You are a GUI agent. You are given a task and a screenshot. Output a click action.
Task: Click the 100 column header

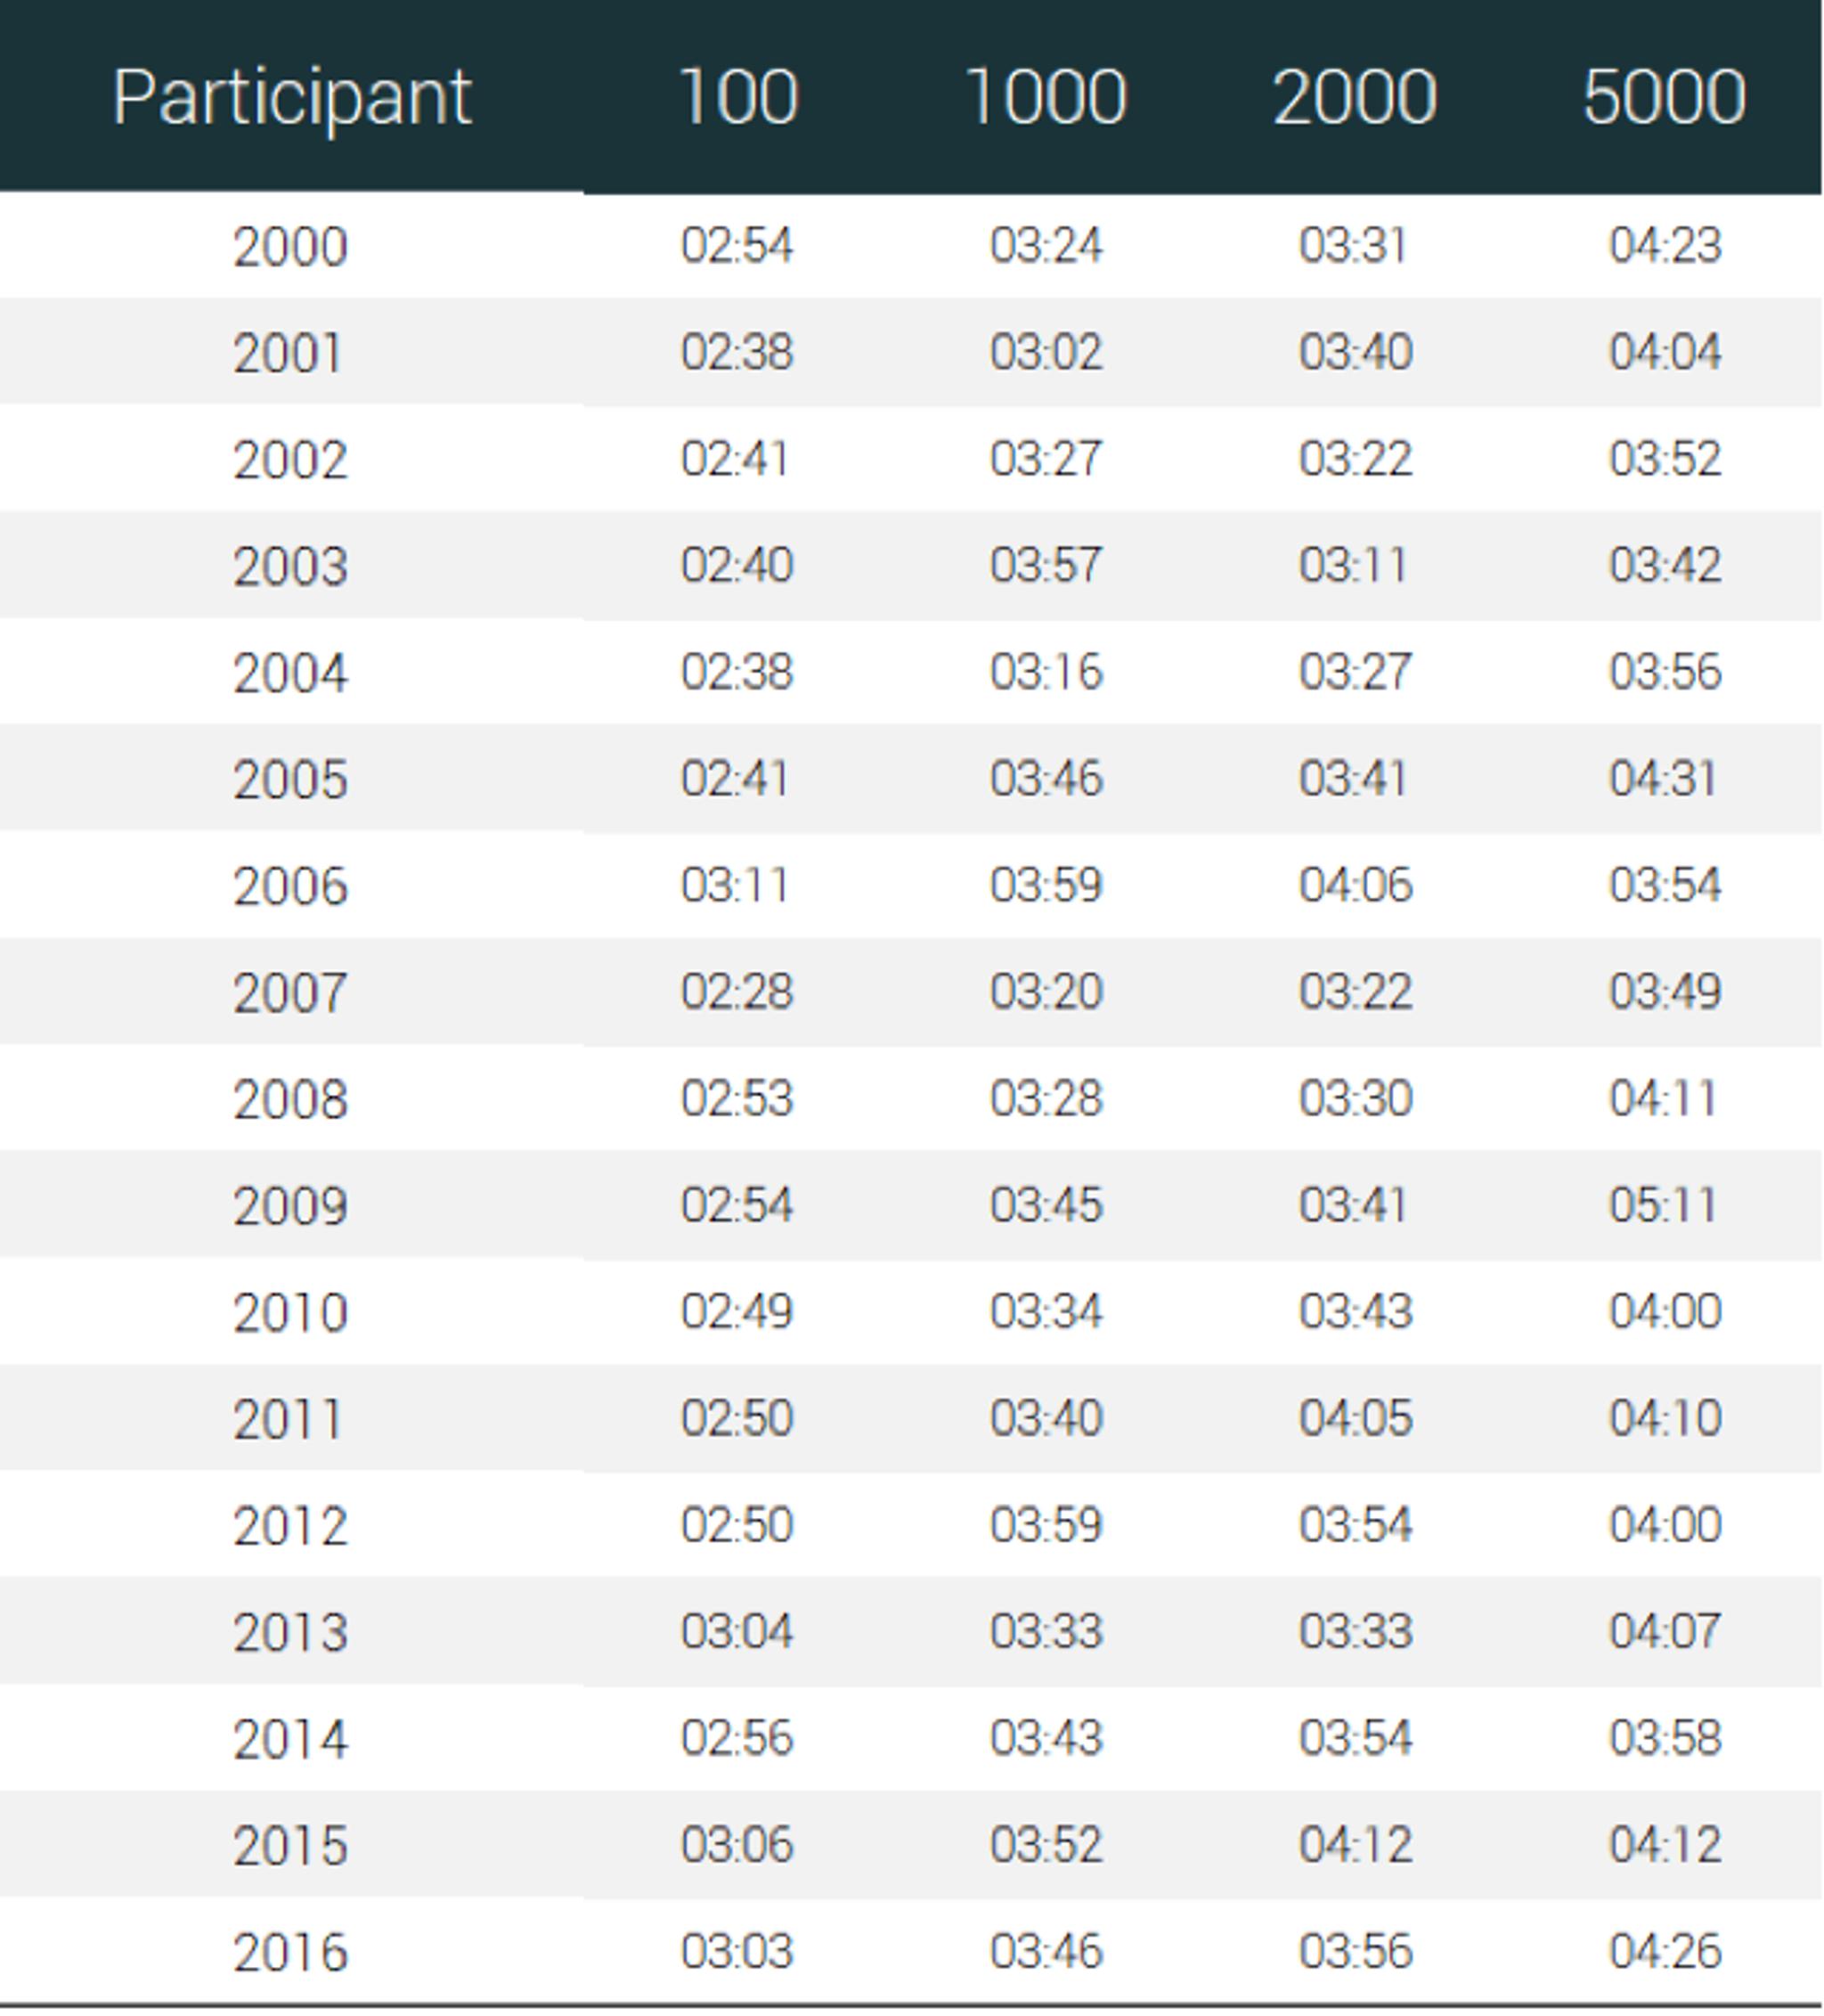[x=738, y=98]
